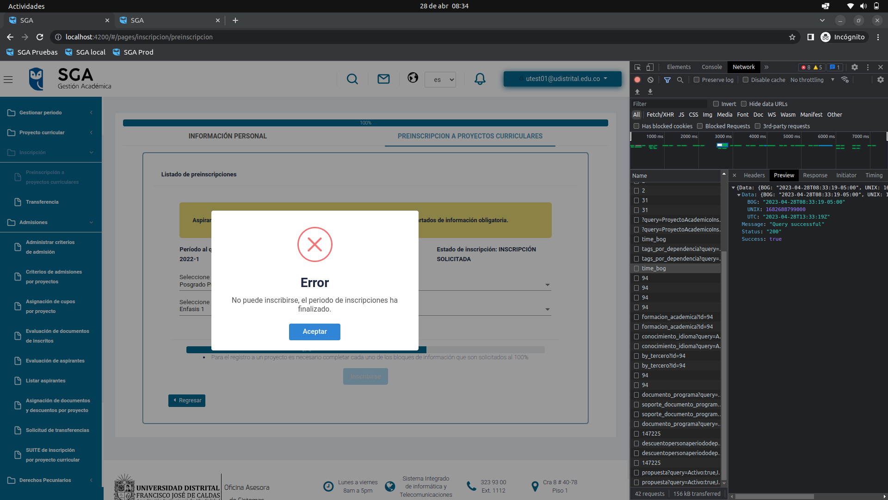
Task: Click the Regresar button
Action: point(187,400)
